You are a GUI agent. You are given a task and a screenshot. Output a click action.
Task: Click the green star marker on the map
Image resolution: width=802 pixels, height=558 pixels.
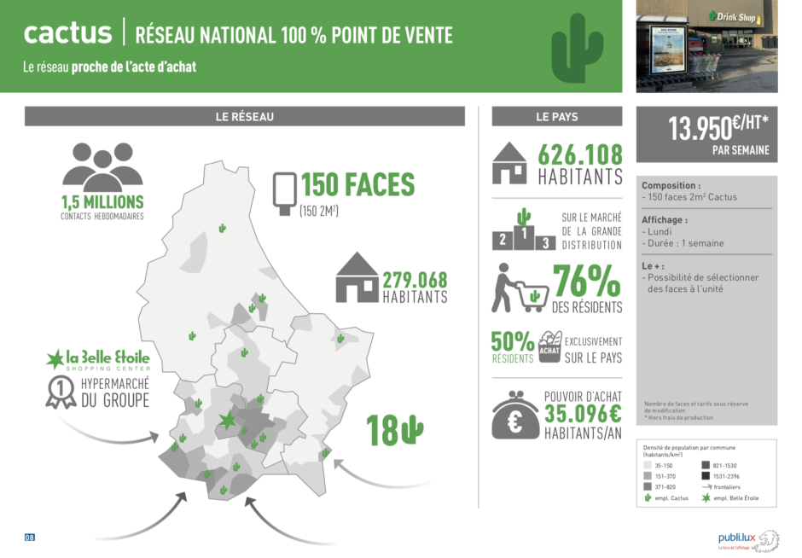point(227,421)
